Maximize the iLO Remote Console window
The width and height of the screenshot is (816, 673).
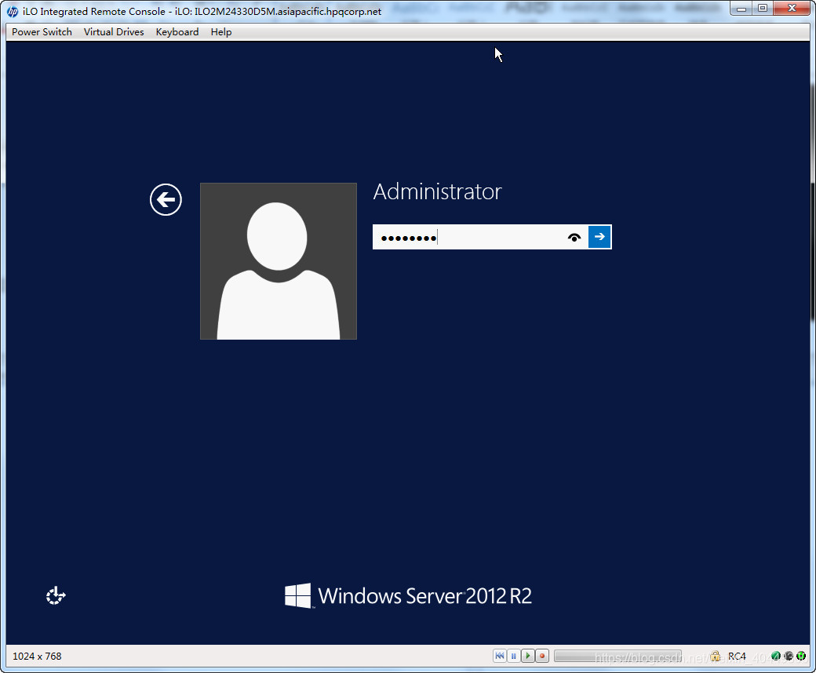(763, 9)
